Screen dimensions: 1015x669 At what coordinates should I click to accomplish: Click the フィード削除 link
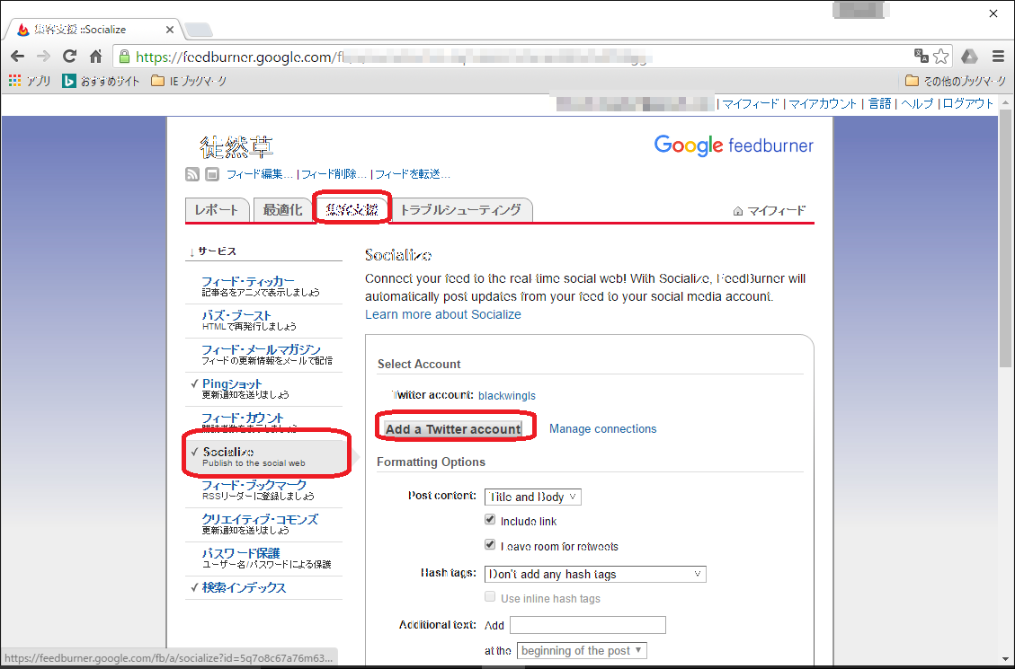[x=334, y=174]
